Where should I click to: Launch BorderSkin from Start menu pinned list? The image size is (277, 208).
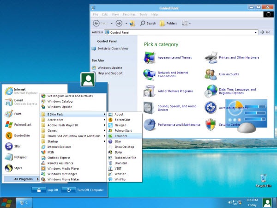click(x=18, y=135)
